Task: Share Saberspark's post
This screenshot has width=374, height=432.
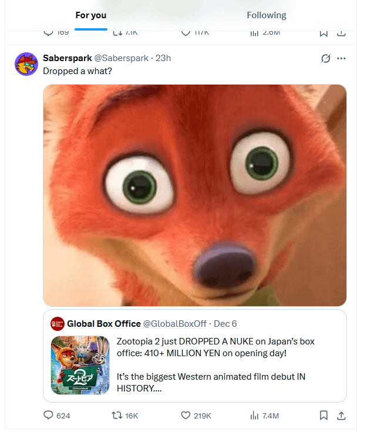Action: 341,416
